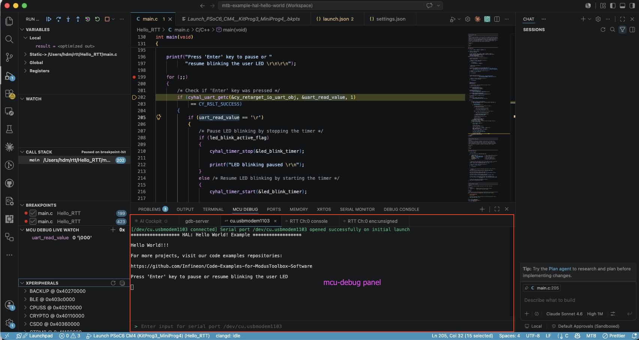Select Claude Sonnet 4.6 model picker

[x=564, y=314]
